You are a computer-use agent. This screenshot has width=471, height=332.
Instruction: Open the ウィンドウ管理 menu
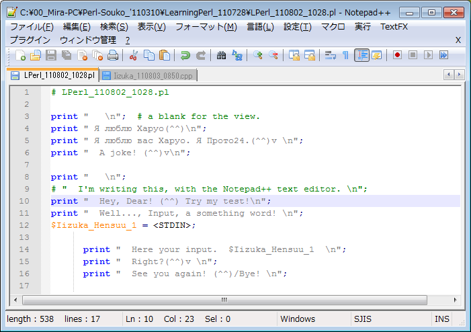click(88, 40)
